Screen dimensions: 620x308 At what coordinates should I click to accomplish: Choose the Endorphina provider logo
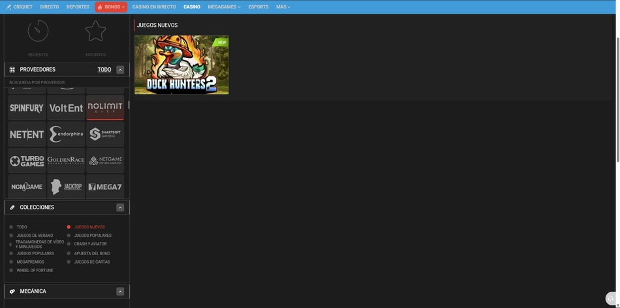66,134
